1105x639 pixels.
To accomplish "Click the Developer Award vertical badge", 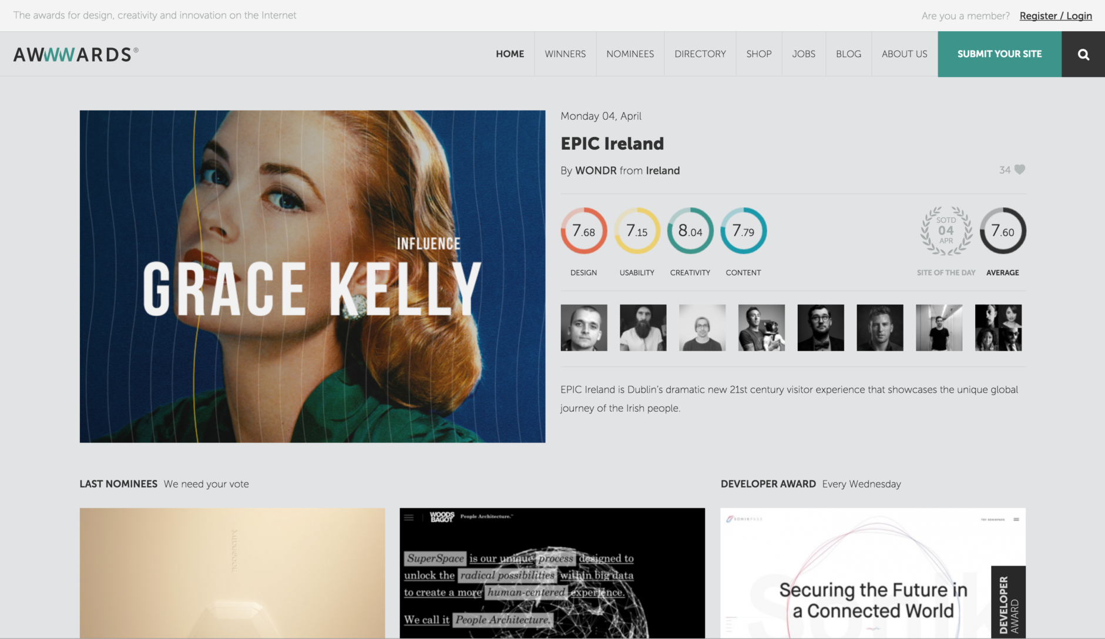I will [x=1008, y=603].
